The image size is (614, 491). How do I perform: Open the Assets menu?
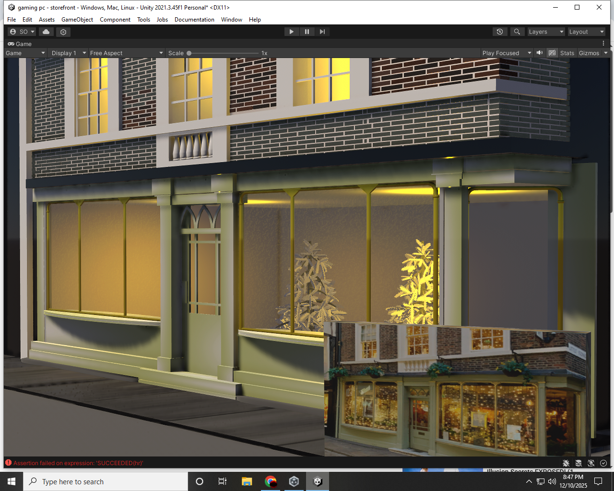click(x=47, y=20)
